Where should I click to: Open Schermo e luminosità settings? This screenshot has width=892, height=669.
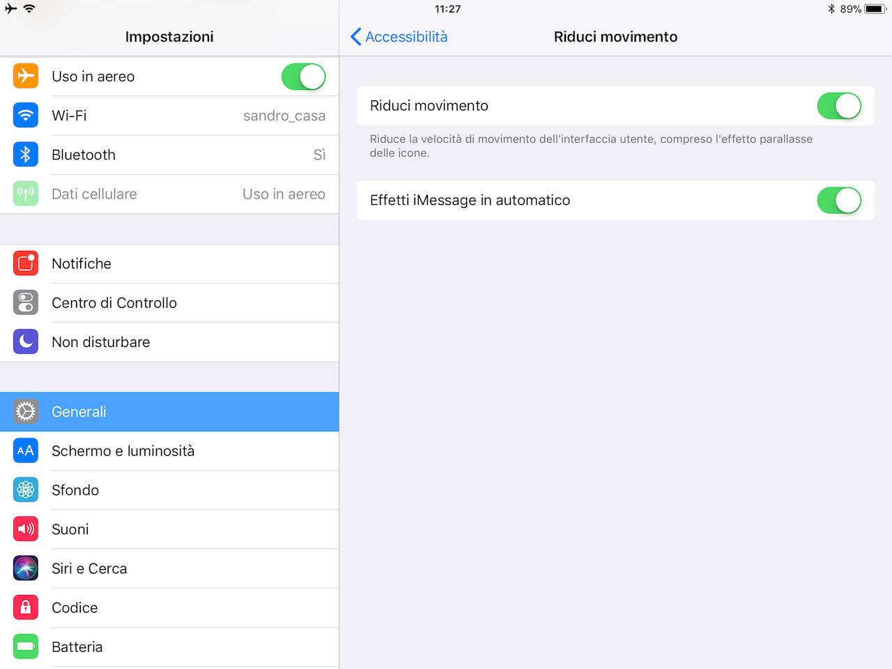[169, 451]
